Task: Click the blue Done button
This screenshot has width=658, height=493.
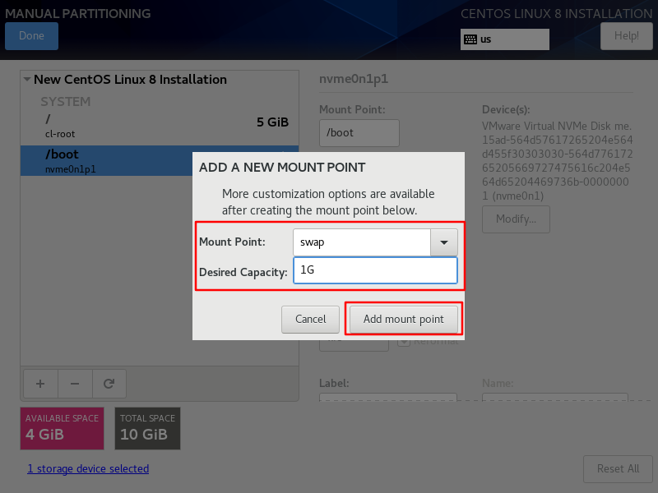Action: pos(31,36)
